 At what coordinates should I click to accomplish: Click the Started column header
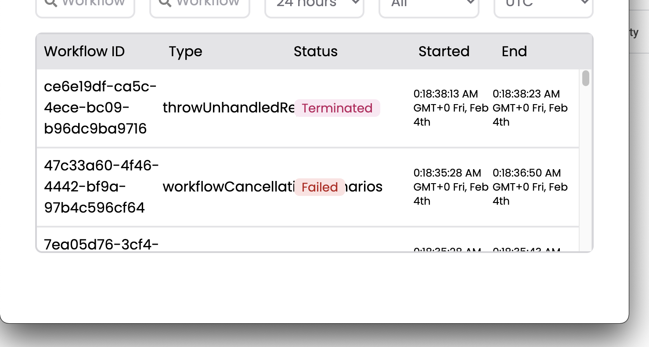point(444,51)
